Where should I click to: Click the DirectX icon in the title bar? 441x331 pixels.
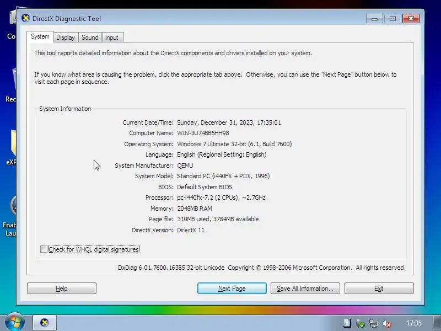click(25, 18)
